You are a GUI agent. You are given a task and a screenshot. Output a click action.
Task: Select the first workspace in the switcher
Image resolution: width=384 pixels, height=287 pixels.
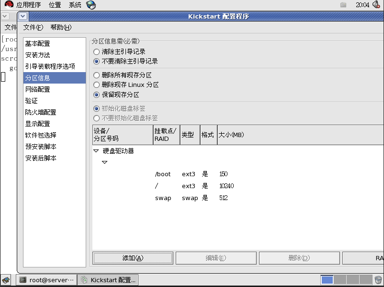click(x=327, y=280)
